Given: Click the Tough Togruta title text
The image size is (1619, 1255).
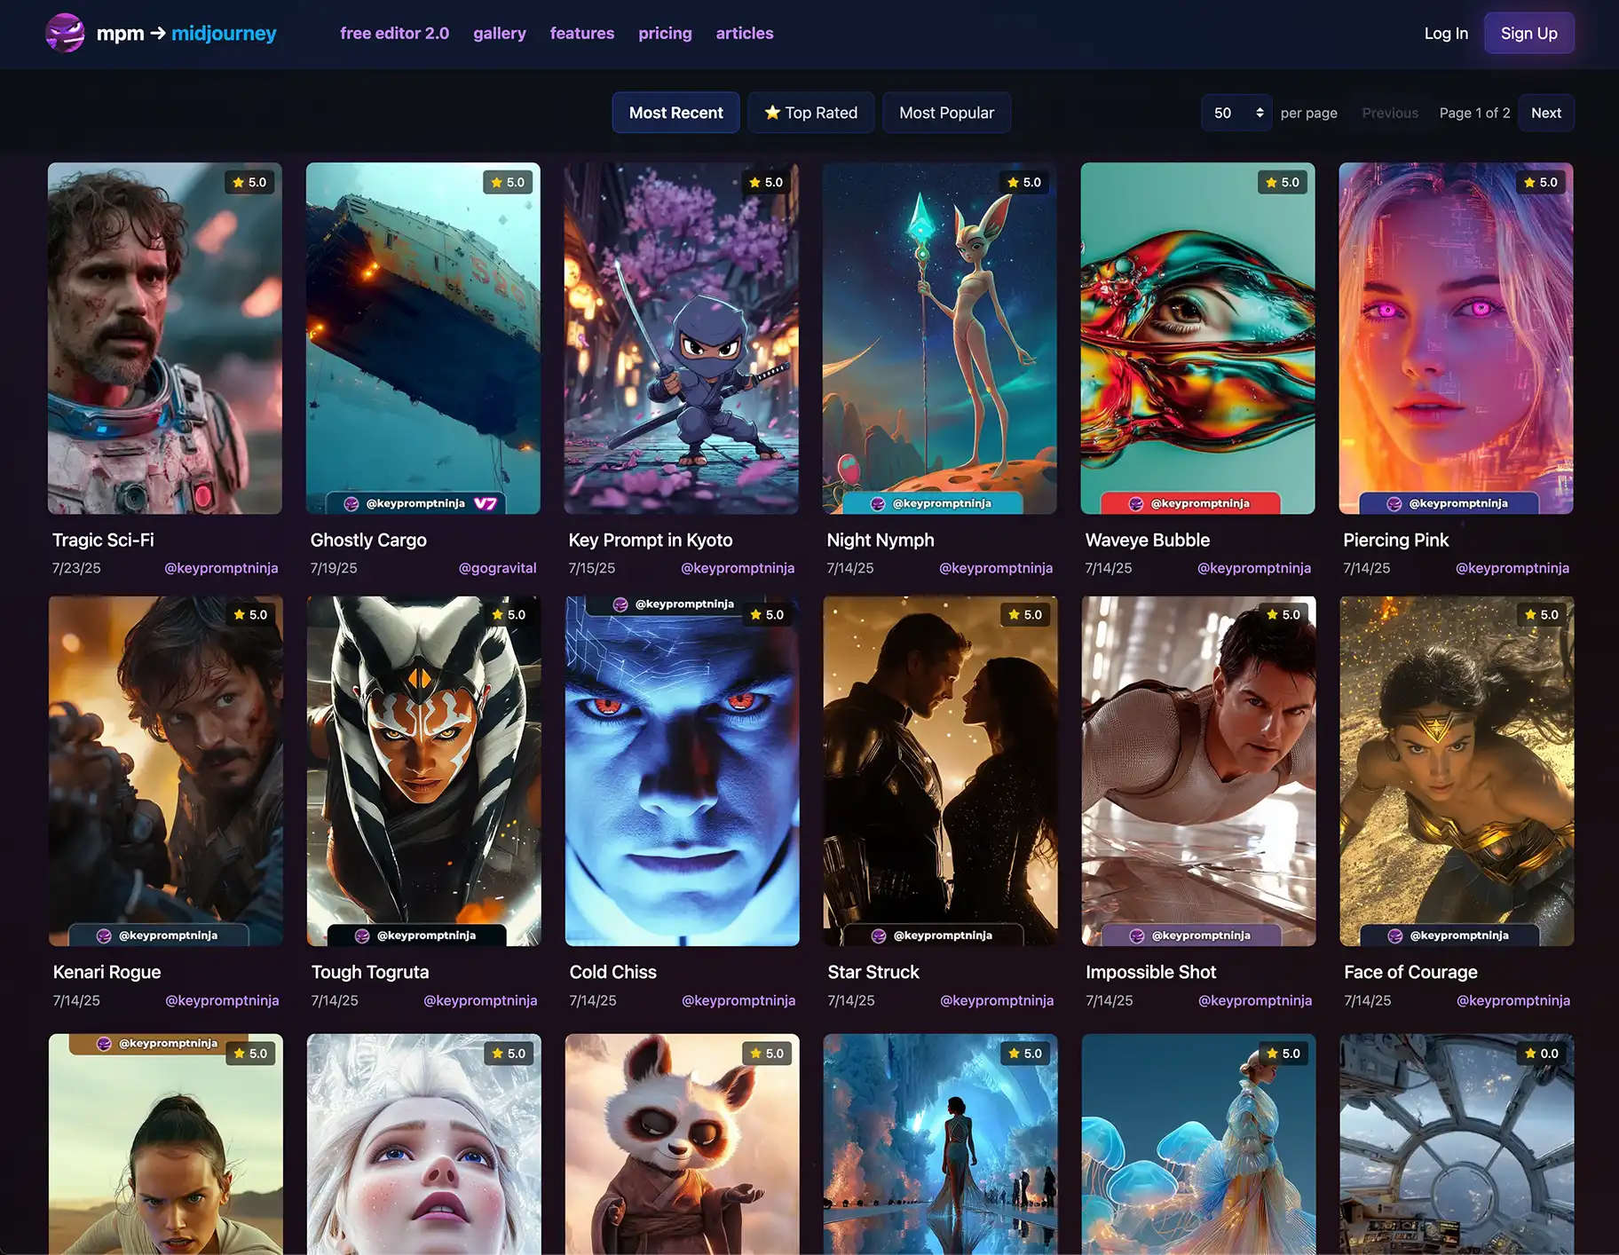Looking at the screenshot, I should pos(370,972).
